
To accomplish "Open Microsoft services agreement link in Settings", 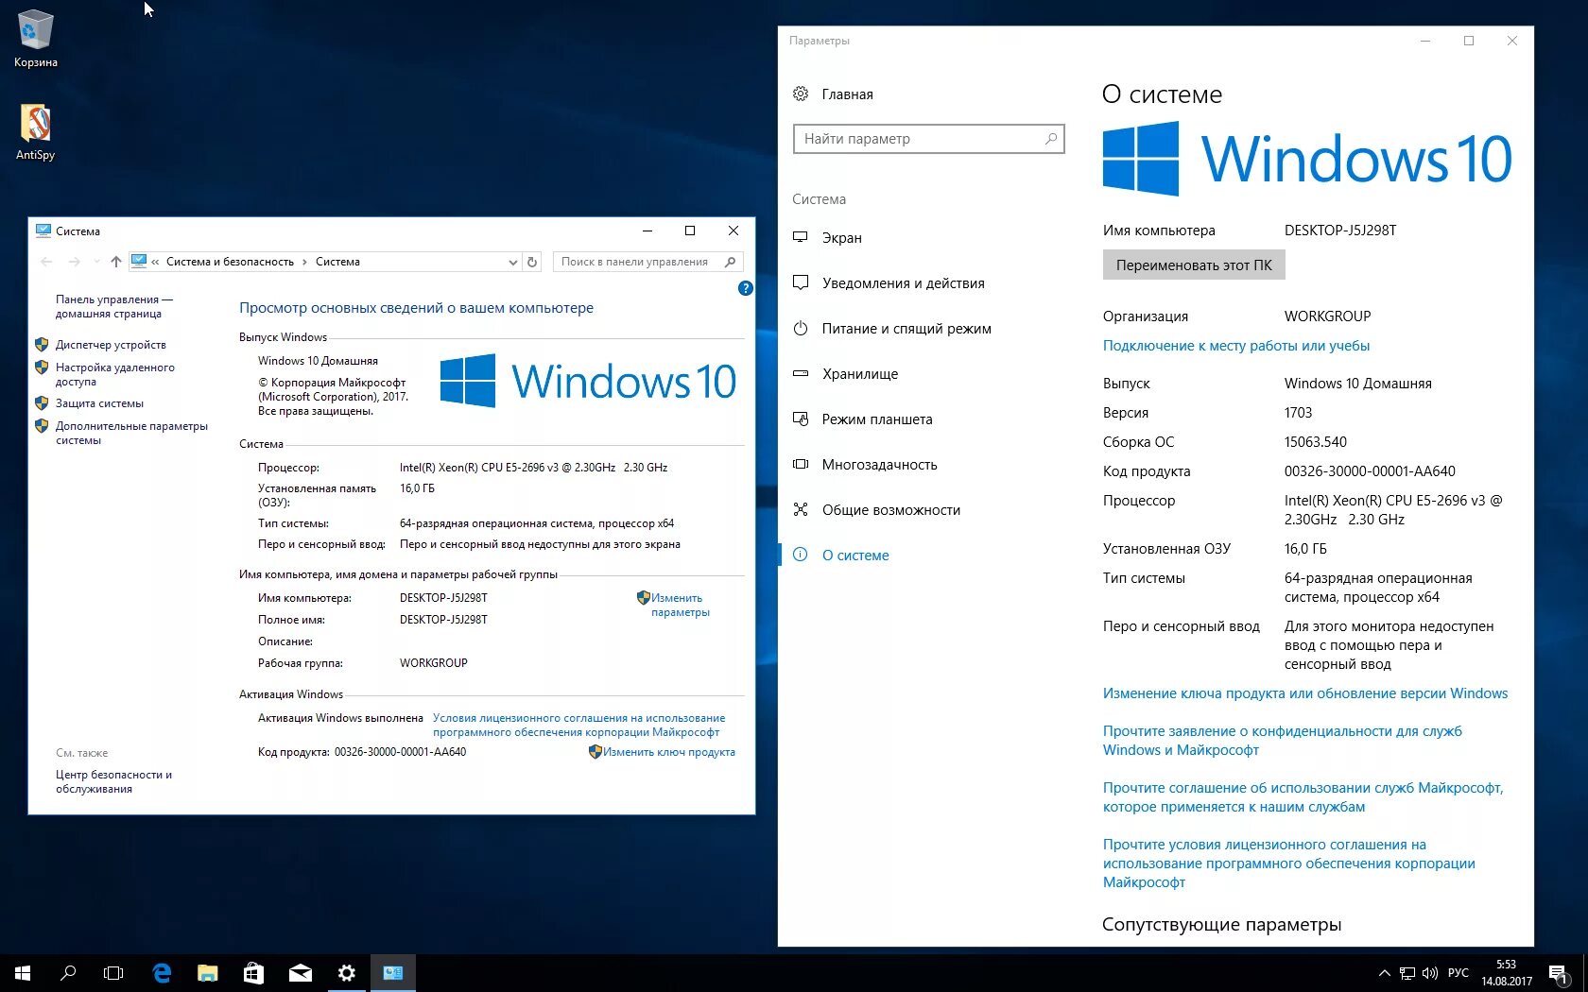I will click(1303, 797).
